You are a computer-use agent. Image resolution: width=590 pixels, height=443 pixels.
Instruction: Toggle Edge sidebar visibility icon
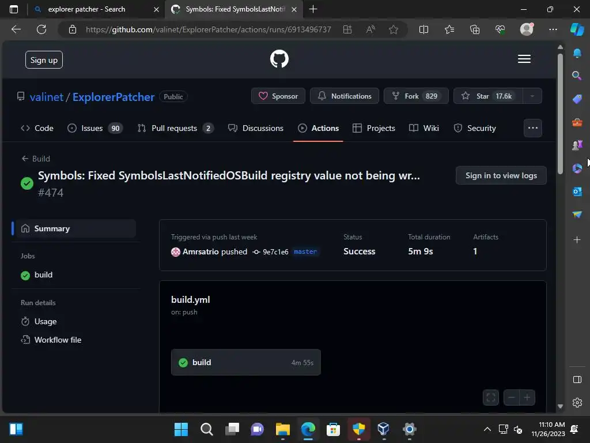coord(577,380)
